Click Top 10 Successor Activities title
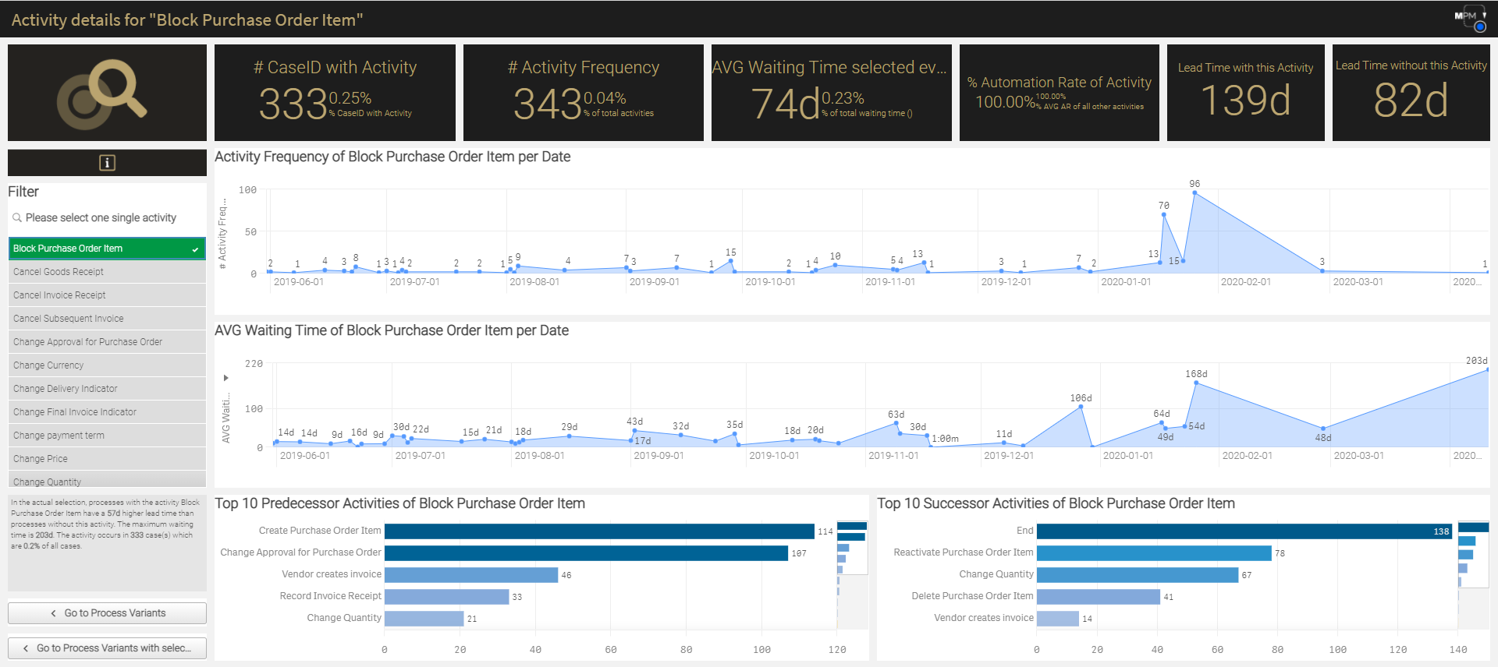This screenshot has width=1498, height=667. click(1056, 503)
